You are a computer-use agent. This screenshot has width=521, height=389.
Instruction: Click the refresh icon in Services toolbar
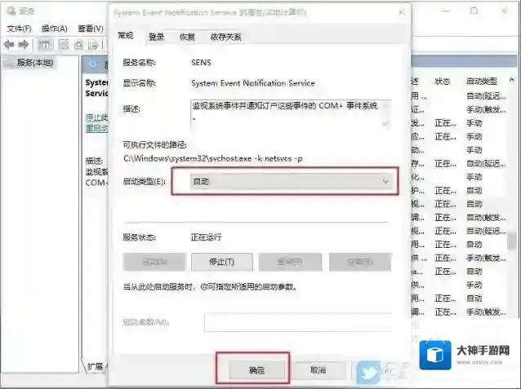[x=78, y=45]
